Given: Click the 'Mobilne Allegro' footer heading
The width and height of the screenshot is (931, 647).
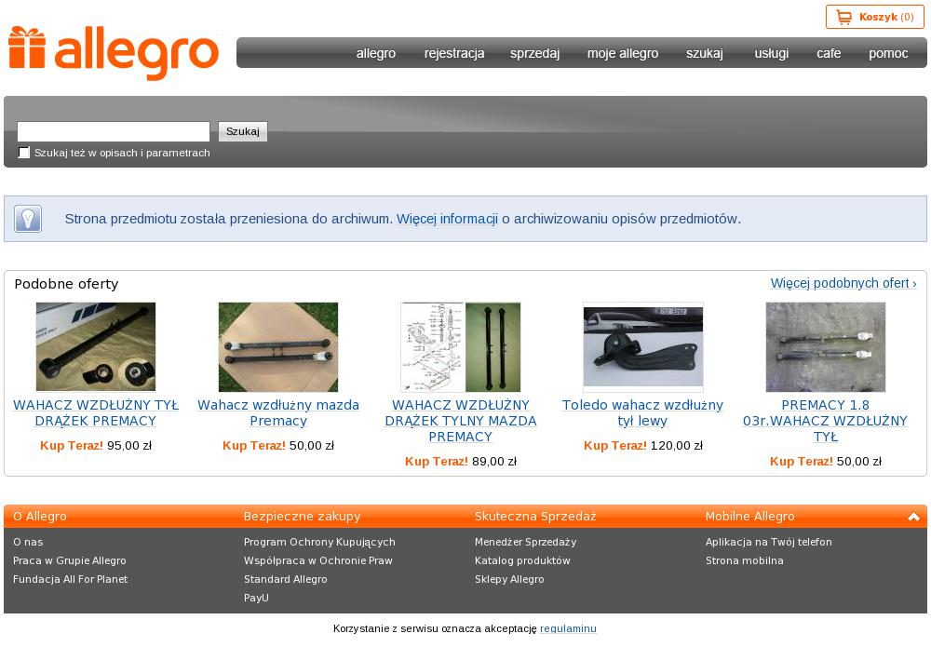Looking at the screenshot, I should pyautogui.click(x=749, y=517).
